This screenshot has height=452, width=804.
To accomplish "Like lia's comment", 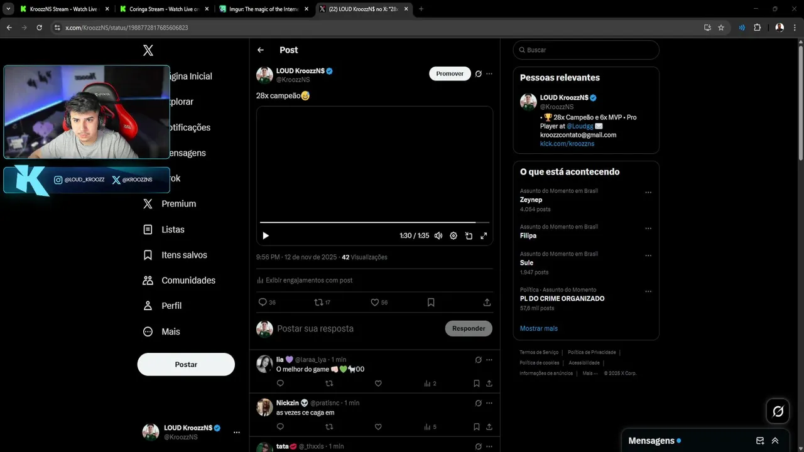I will pyautogui.click(x=378, y=384).
